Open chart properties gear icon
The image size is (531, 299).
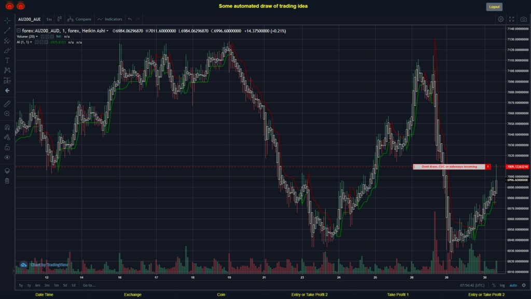pyautogui.click(x=500, y=19)
